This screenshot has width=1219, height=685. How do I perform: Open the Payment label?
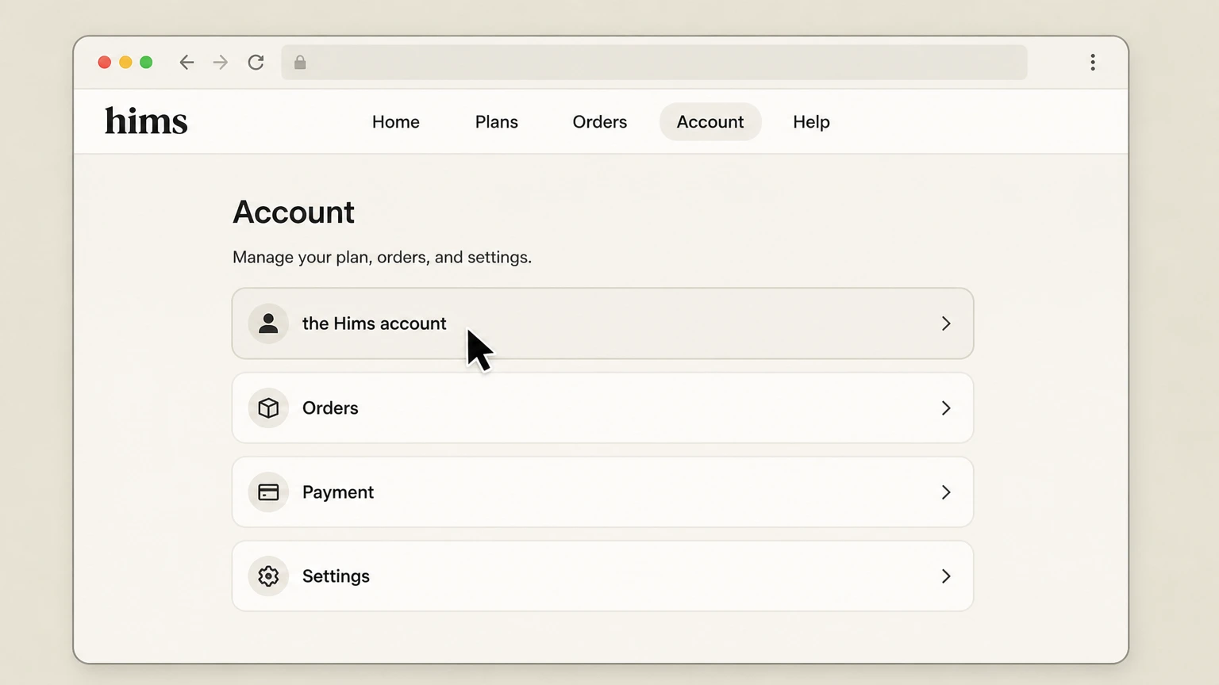click(x=338, y=492)
